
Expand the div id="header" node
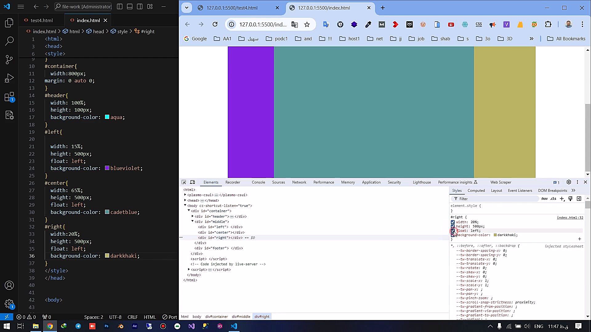point(192,216)
